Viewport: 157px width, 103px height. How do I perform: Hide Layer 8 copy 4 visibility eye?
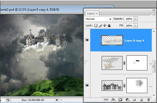pyautogui.click(x=87, y=40)
